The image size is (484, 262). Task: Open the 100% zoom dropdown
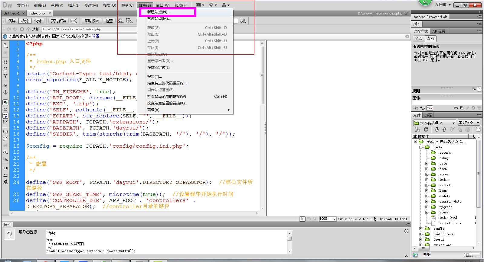click(x=328, y=219)
